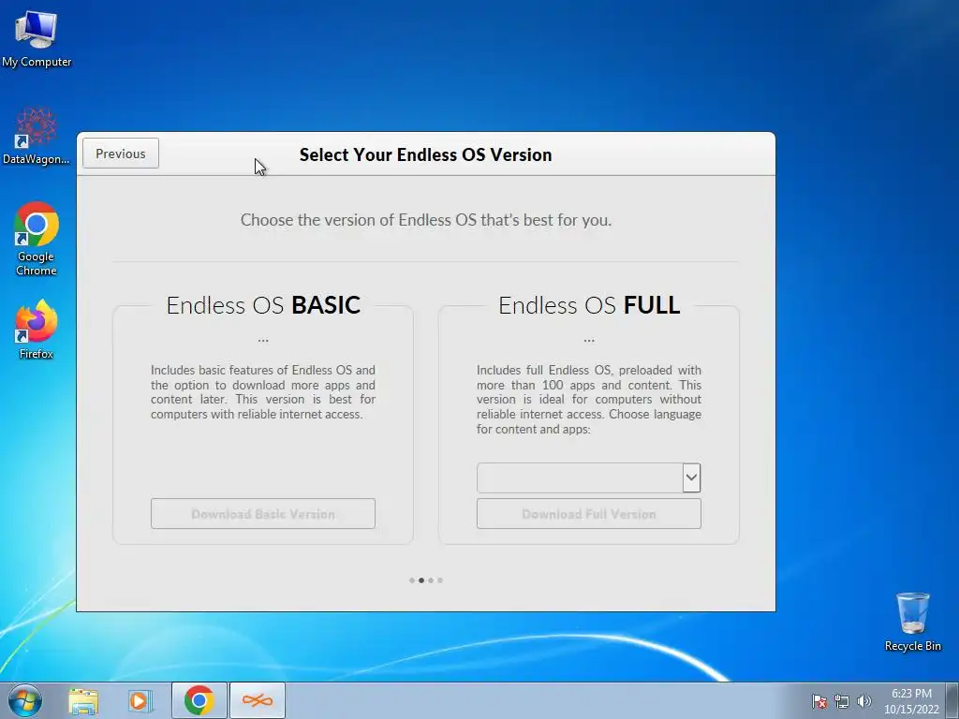The image size is (959, 719).
Task: Click 'Choose the version of Endless OS' text
Action: pos(426,220)
